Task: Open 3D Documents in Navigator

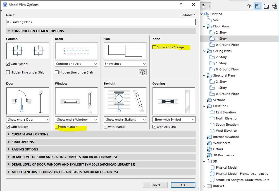Action: 223,155
